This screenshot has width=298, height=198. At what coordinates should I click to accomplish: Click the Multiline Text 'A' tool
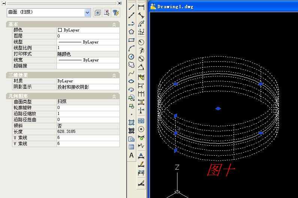click(x=131, y=155)
